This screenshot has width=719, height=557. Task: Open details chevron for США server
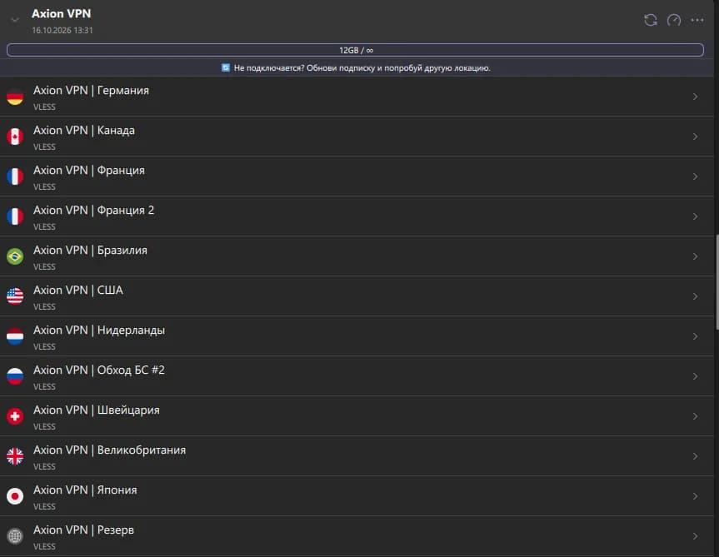pyautogui.click(x=695, y=296)
